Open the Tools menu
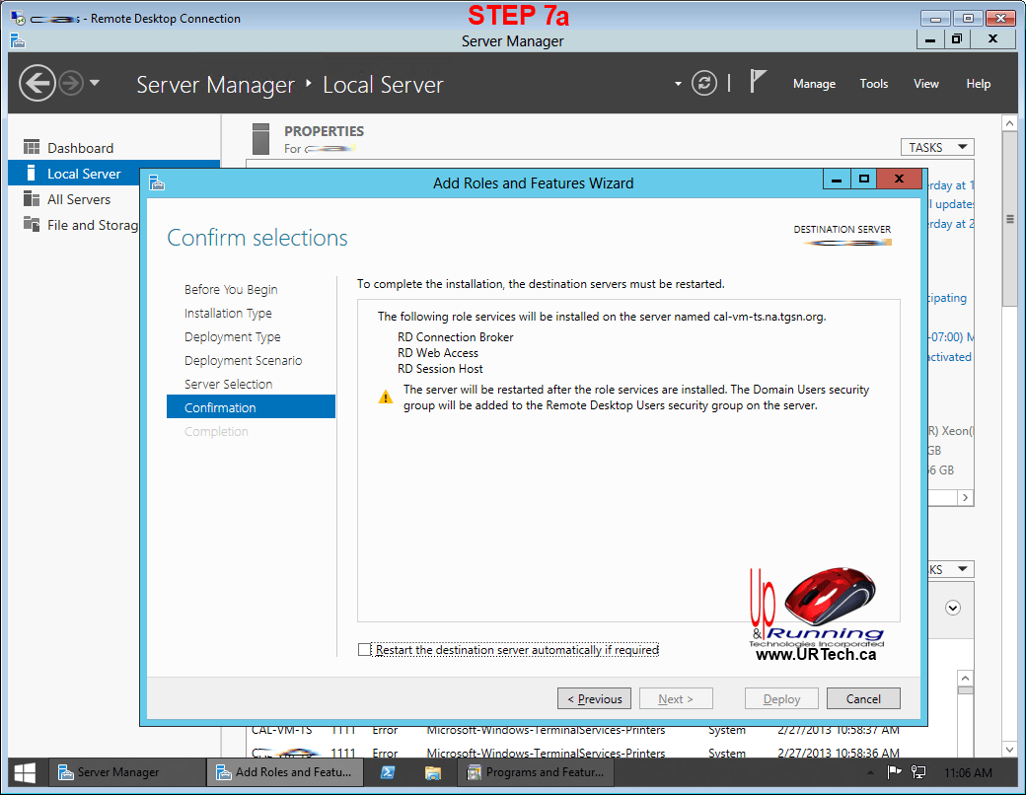The height and width of the screenshot is (795, 1026). tap(873, 84)
